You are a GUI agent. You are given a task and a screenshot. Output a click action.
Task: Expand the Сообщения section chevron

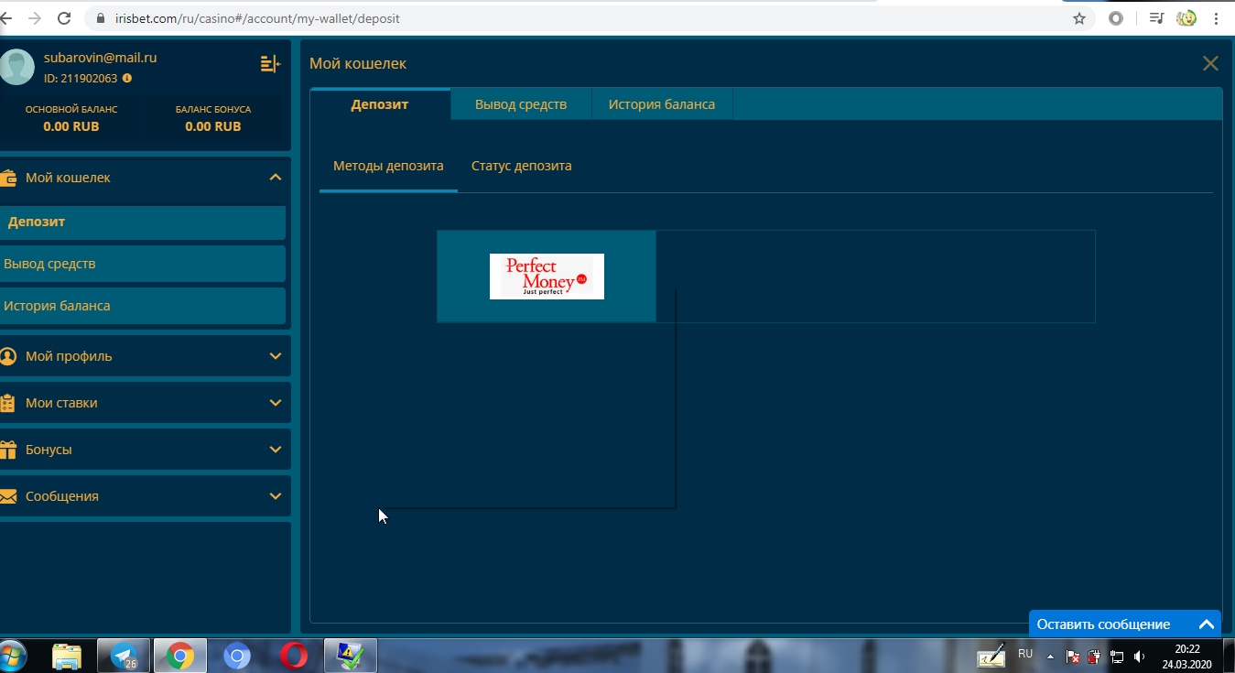coord(276,496)
